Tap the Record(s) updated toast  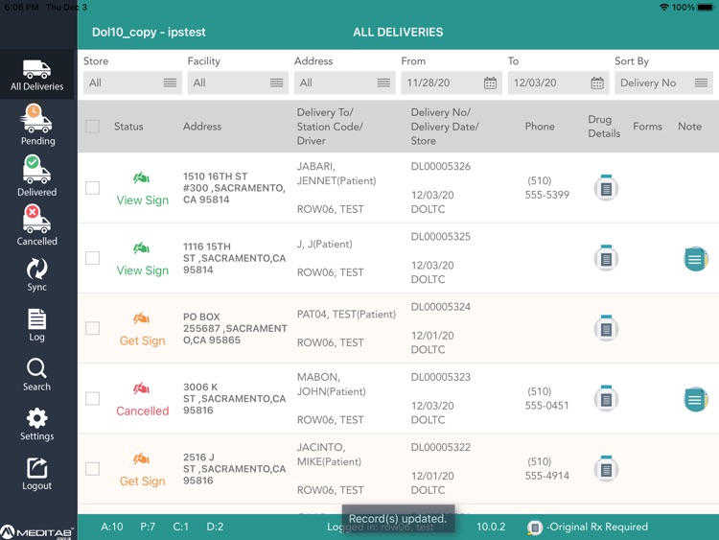(398, 519)
